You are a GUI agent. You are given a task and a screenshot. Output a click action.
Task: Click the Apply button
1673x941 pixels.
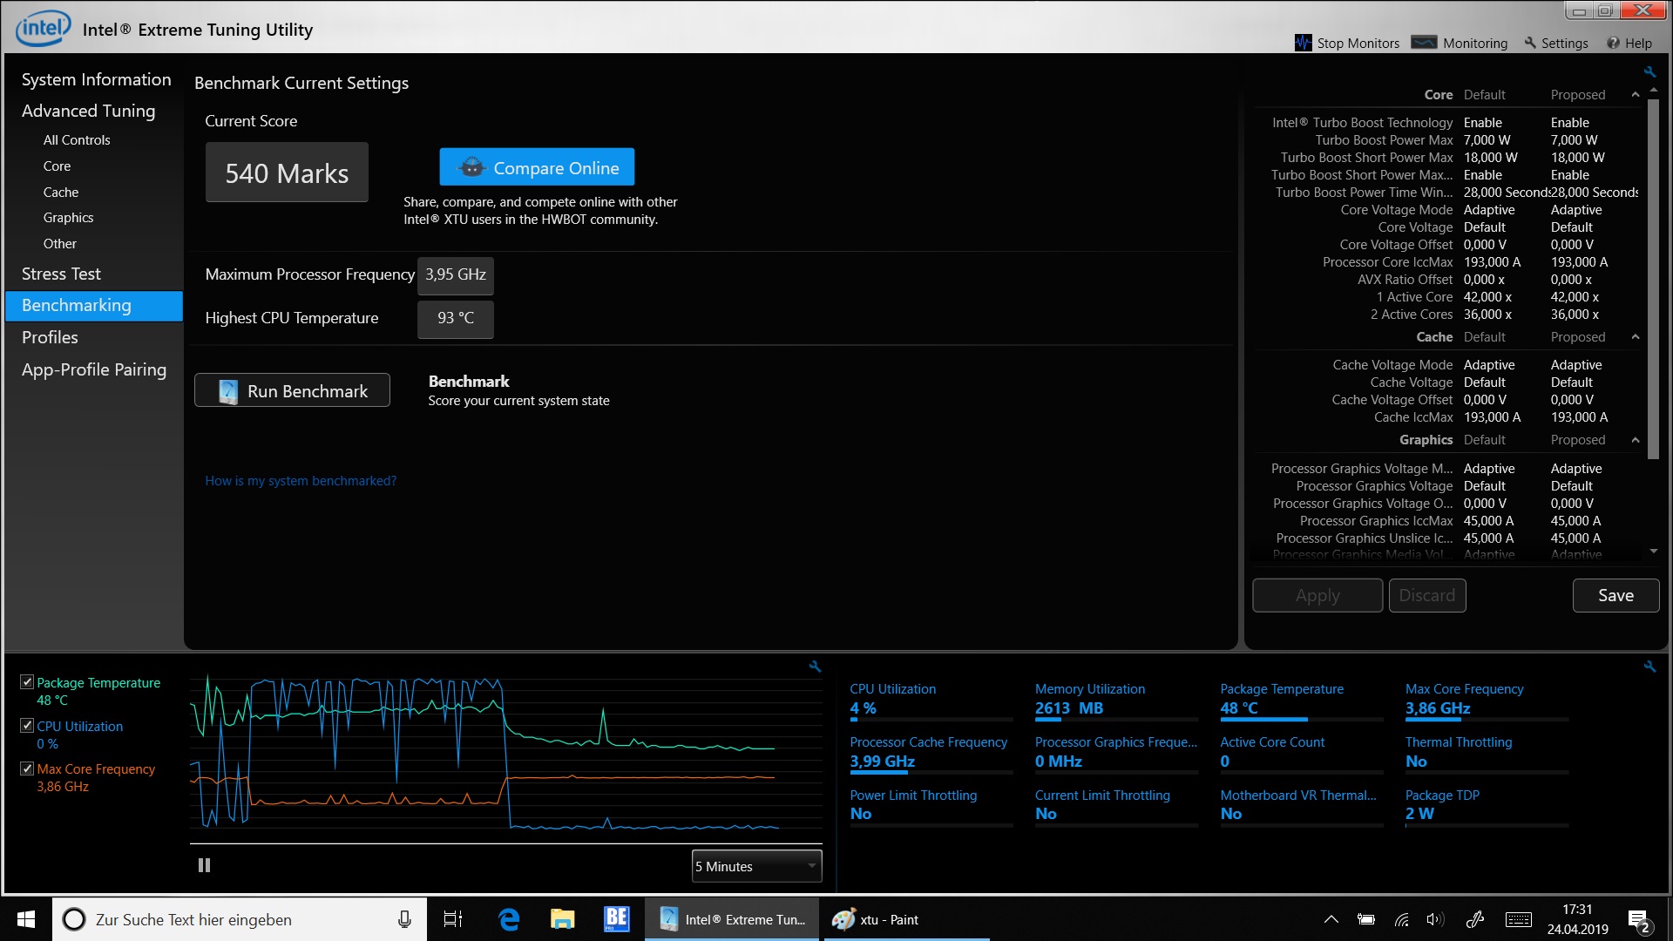coord(1318,595)
